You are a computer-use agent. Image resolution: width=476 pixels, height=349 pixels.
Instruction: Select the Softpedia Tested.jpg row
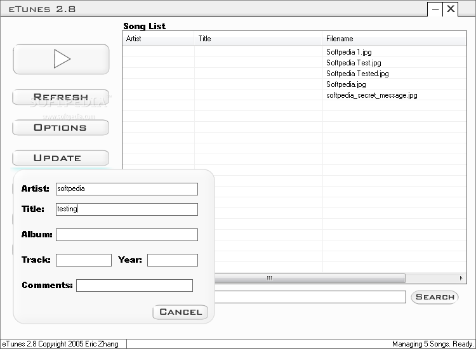294,74
